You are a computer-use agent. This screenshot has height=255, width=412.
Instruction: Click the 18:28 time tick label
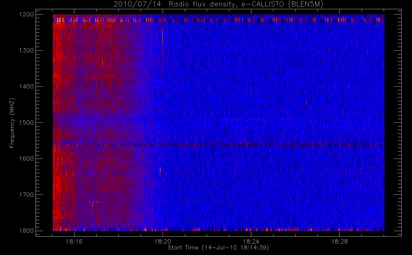[339, 241]
